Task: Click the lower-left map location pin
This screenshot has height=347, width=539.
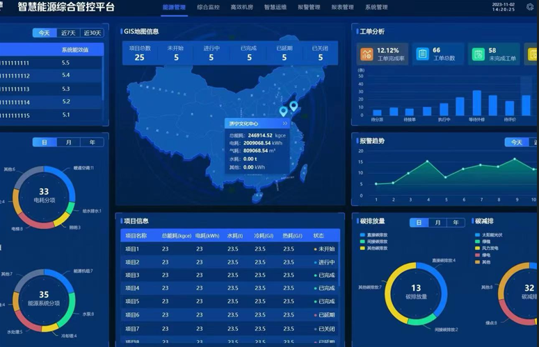Action: pyautogui.click(x=283, y=112)
